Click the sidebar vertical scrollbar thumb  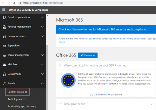(x=47, y=77)
